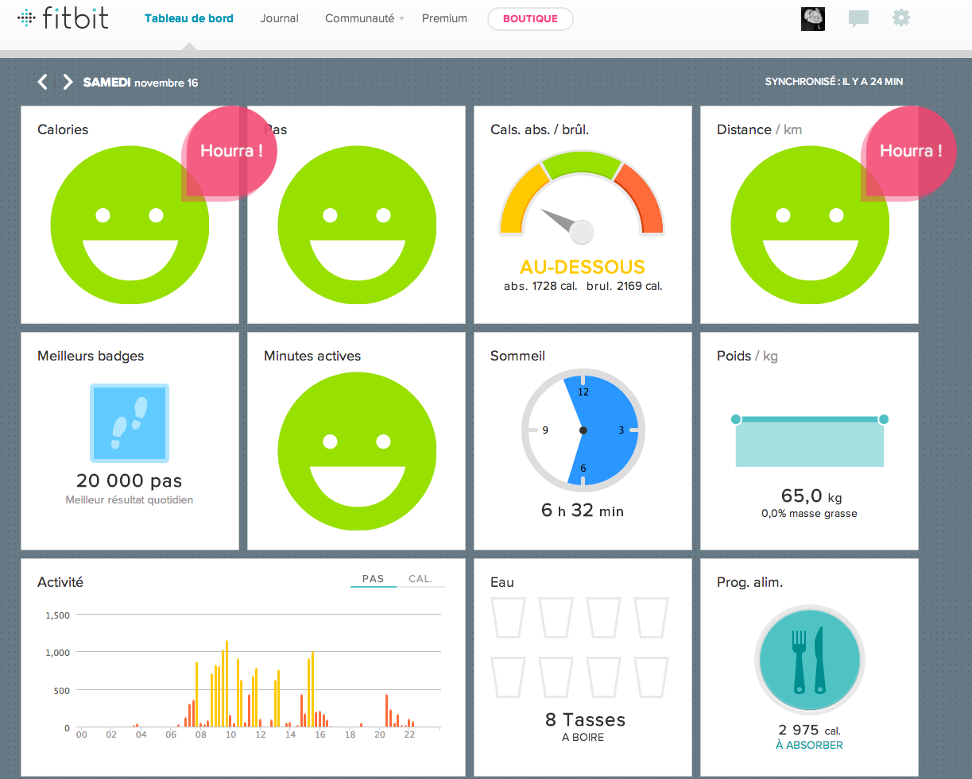Open the messages speech bubble icon
Screen dimensions: 972x779
click(858, 18)
